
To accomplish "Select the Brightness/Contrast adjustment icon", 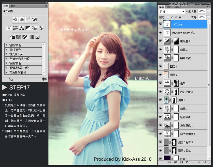I will (x=15, y=19).
